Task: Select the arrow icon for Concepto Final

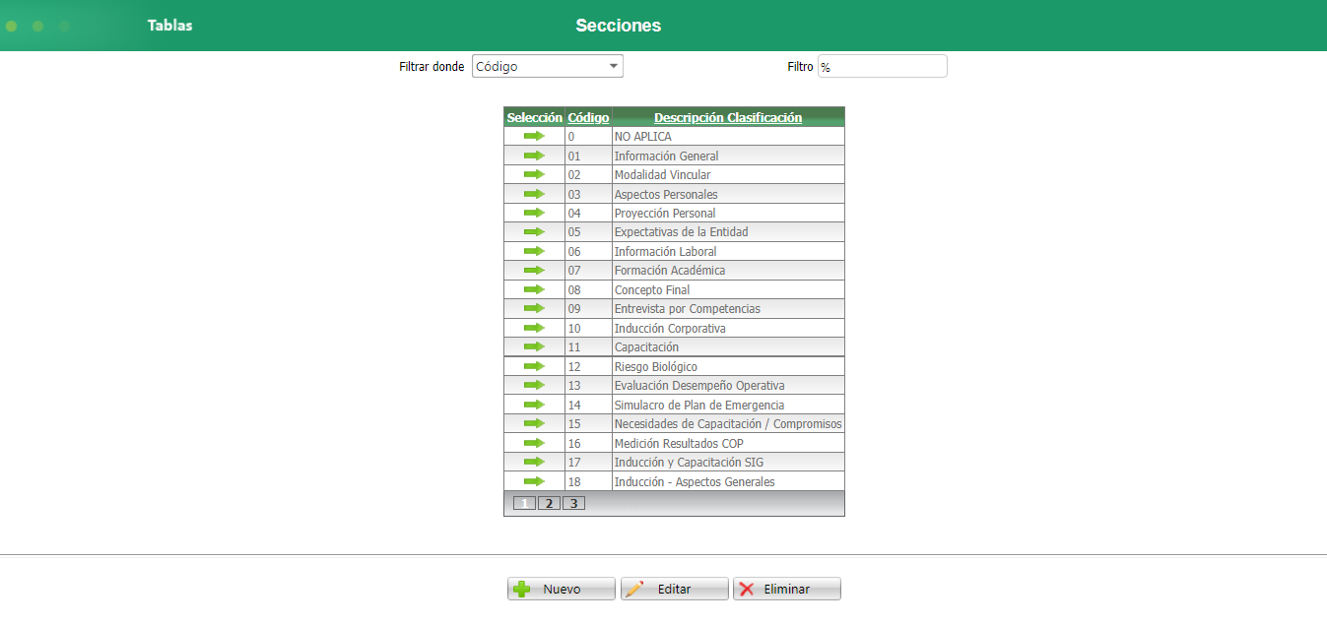Action: (x=534, y=289)
